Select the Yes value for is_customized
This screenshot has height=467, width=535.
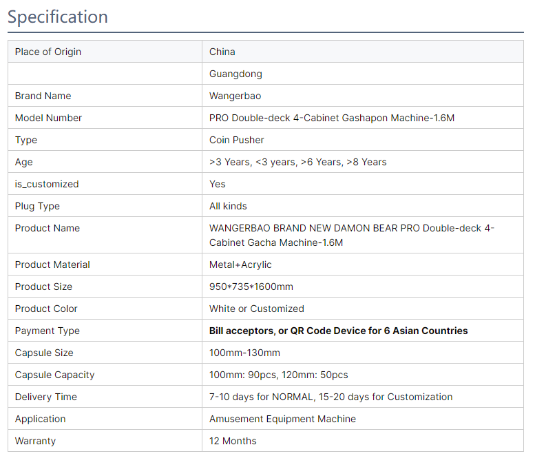pyautogui.click(x=218, y=184)
